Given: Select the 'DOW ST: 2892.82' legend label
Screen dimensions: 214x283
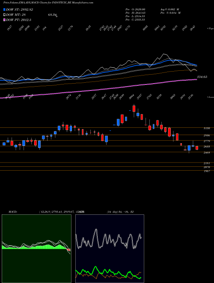Looking at the screenshot, I should click(x=19, y=9).
